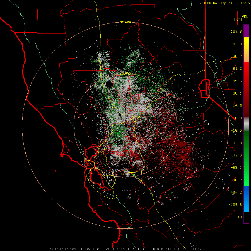This screenshot has width=251, height=251.
Task: Select the 30.1 velocity label
Action: [x=237, y=93]
